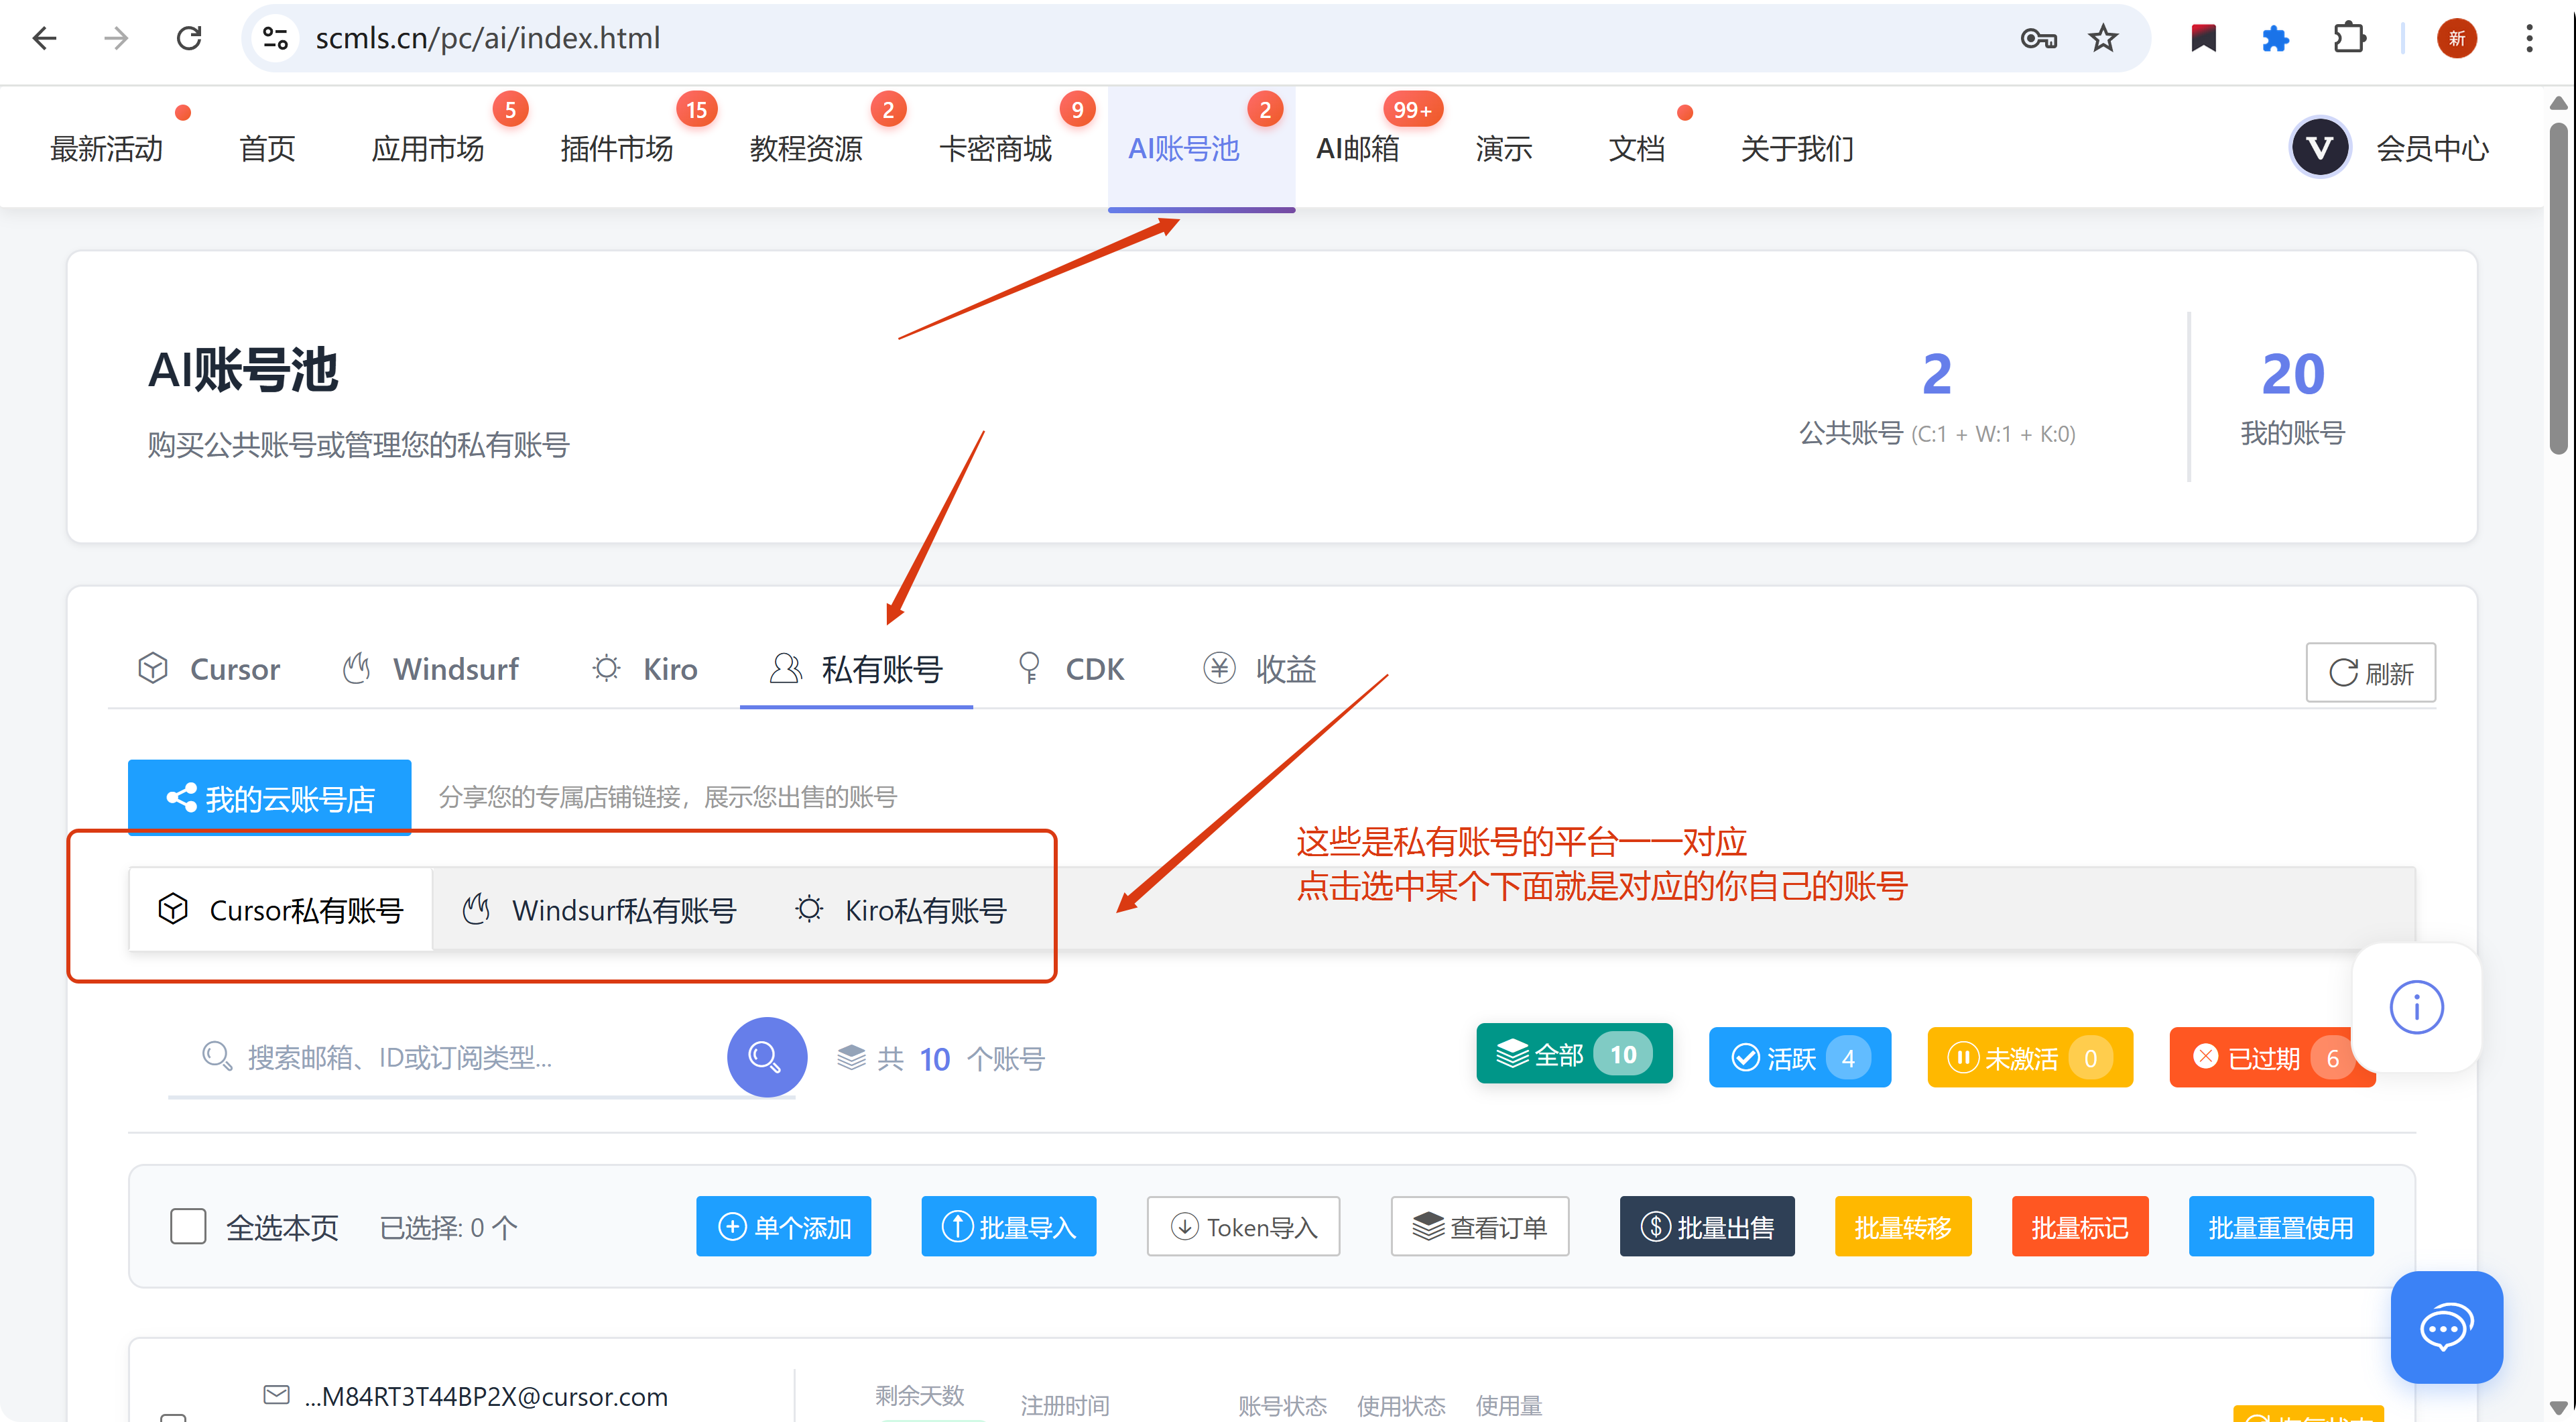Check the 全选本页 checkbox
2576x1422 pixels.
(188, 1226)
